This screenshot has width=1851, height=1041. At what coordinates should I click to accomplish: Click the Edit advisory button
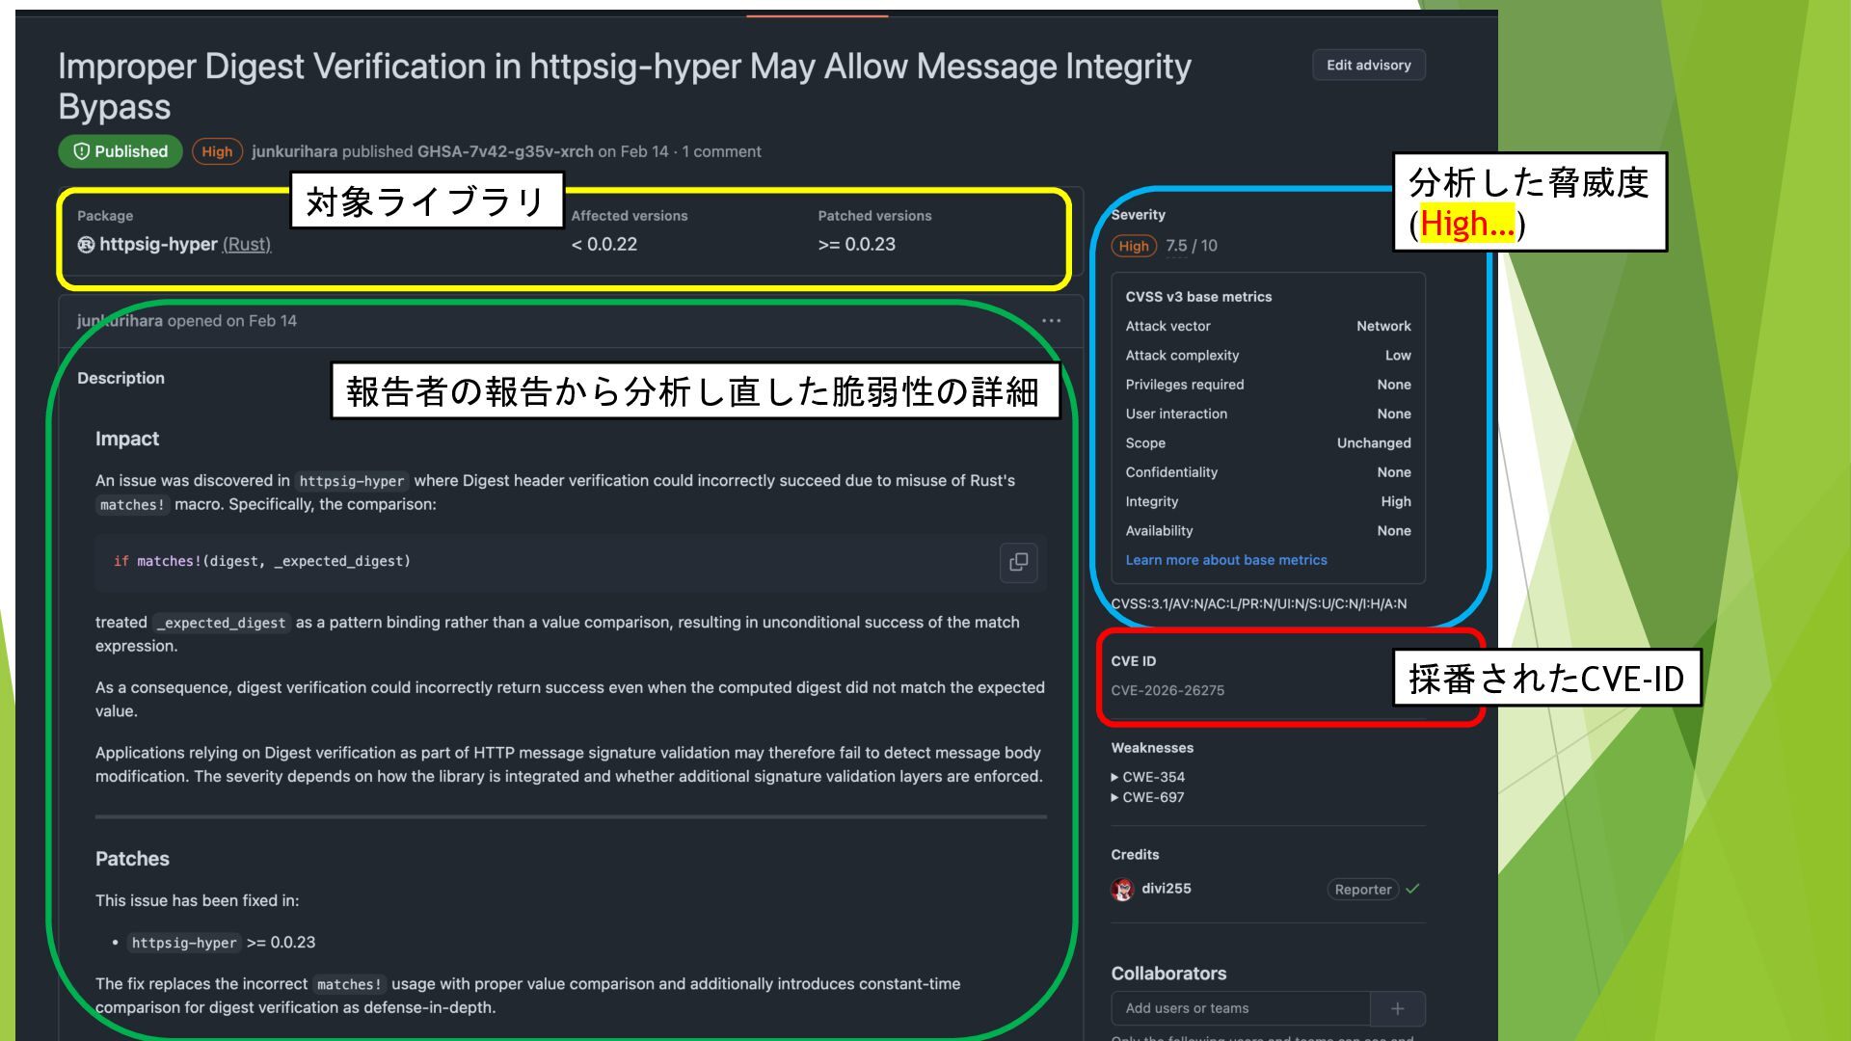coord(1368,66)
